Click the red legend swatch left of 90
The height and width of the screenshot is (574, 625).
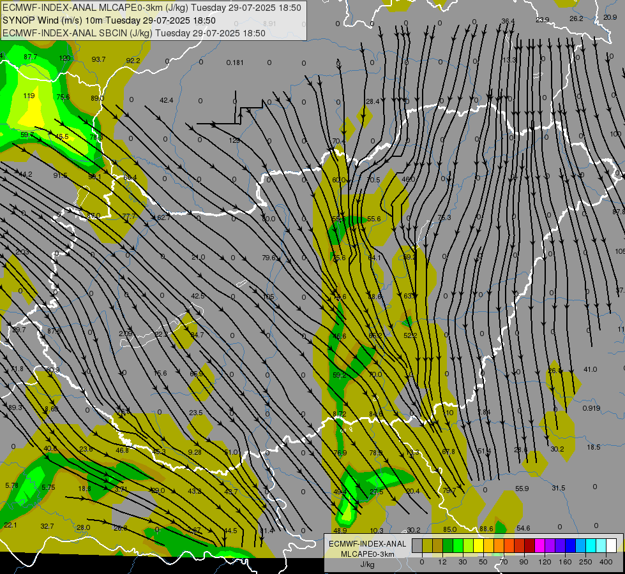coord(519,545)
